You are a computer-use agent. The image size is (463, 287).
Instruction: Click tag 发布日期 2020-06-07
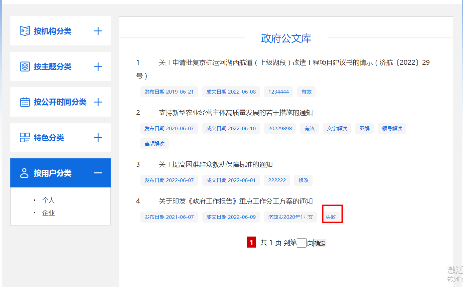169,129
